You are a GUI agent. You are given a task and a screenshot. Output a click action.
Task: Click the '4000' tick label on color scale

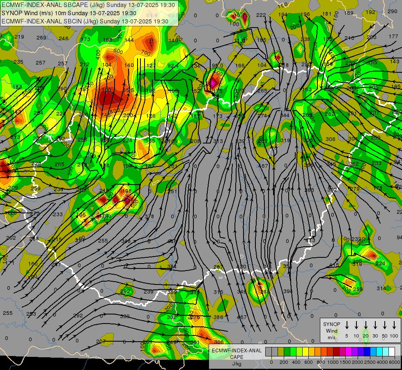pos(382,362)
